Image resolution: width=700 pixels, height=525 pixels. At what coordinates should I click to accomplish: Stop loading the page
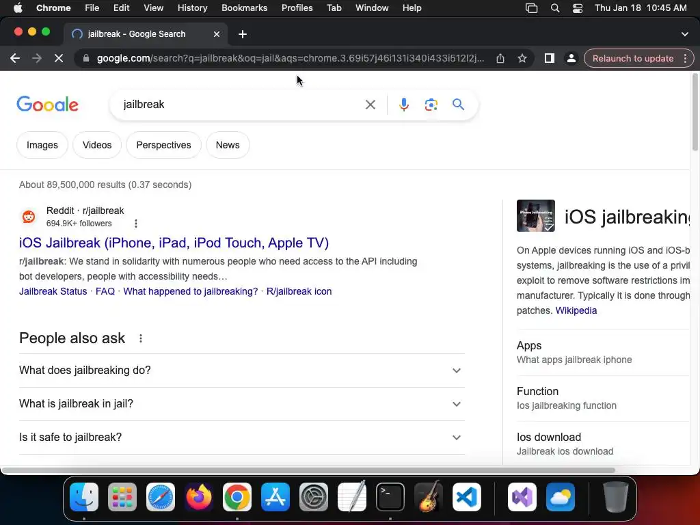click(59, 59)
